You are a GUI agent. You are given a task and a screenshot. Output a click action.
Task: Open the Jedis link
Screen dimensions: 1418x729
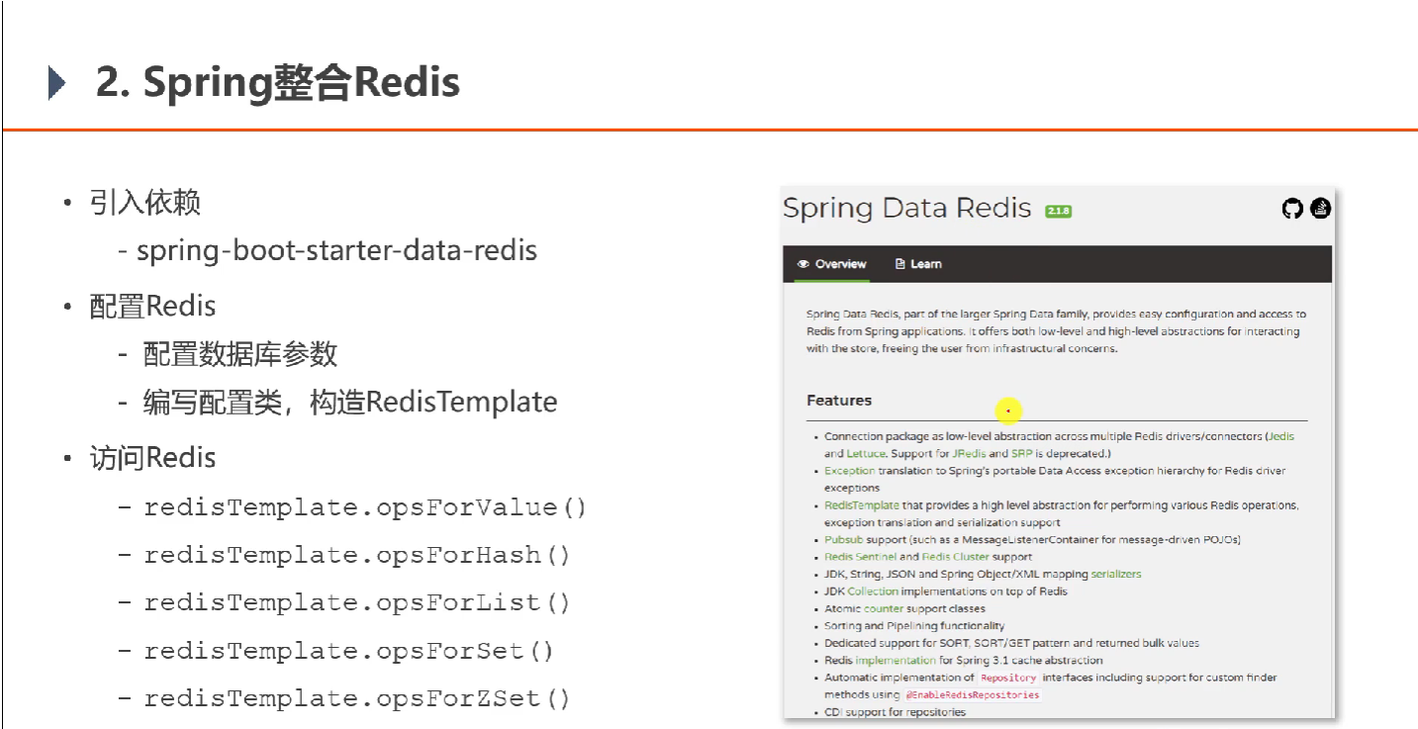click(x=1281, y=436)
